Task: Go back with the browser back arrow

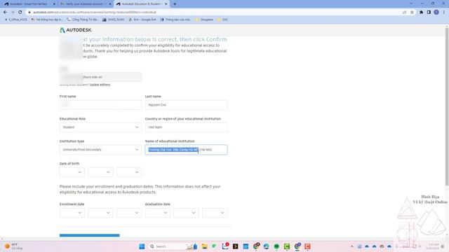Action: pos(6,13)
